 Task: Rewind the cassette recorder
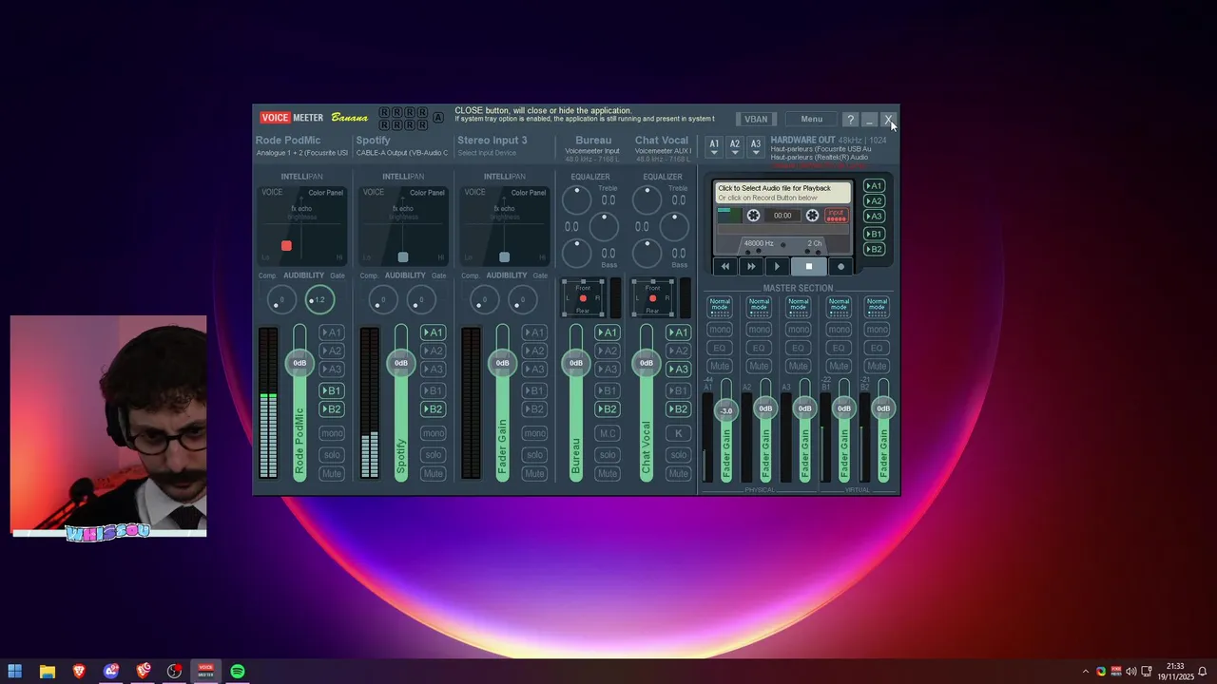725,267
